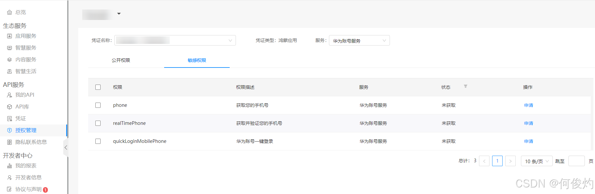Viewport: 595px width, 194px height.
Task: Click the 跳至 page number input field
Action: pyautogui.click(x=577, y=161)
